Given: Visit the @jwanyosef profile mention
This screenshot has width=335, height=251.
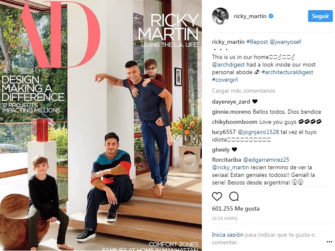Looking at the screenshot, I should (x=285, y=42).
